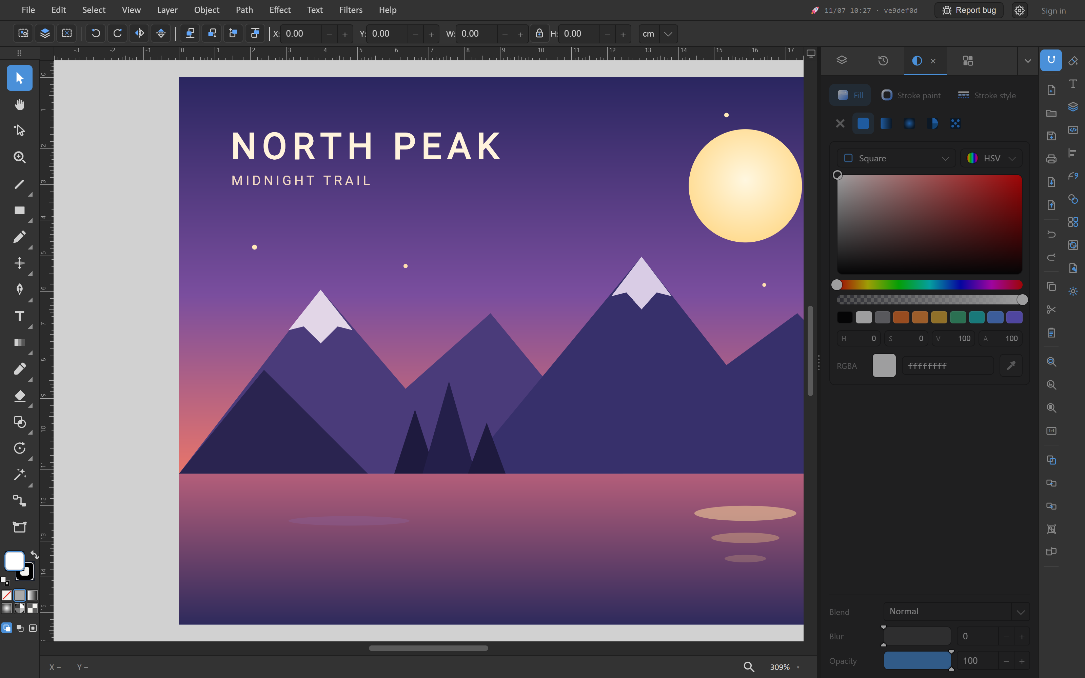Set No paint fill type
1085x678 pixels.
click(840, 123)
